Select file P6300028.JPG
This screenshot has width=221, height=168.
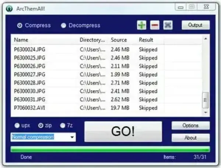pos(29,83)
